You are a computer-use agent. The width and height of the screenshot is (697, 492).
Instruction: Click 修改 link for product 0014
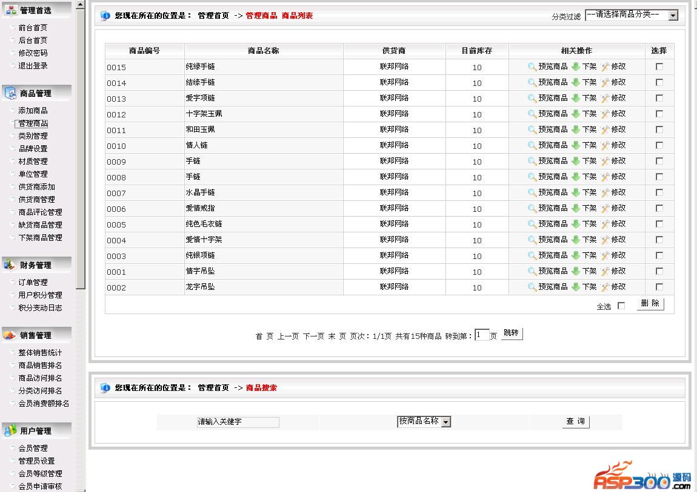click(618, 82)
